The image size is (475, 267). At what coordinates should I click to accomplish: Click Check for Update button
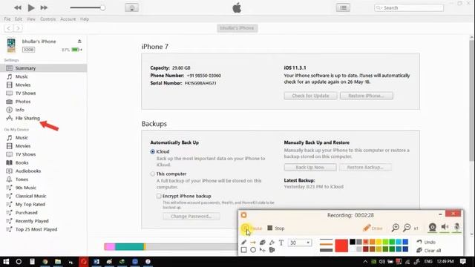[x=310, y=96]
